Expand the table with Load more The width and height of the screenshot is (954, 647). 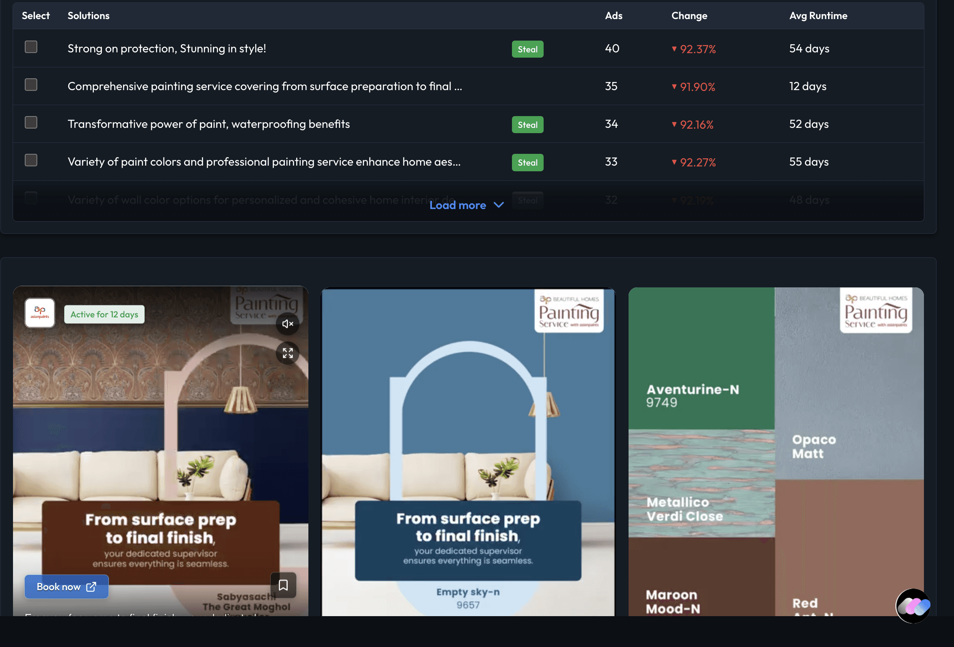458,205
